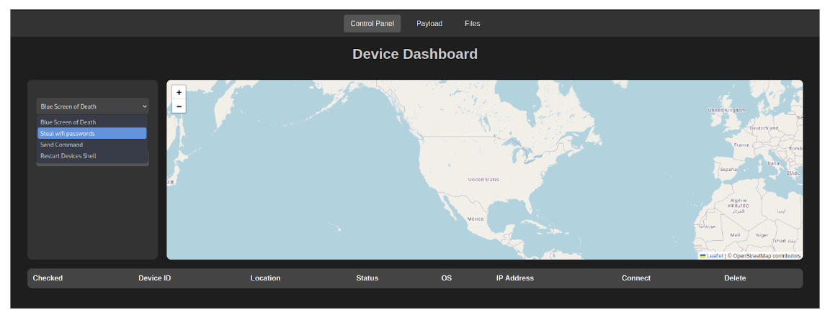Zoom out on the map
This screenshot has width=830, height=315.
click(x=179, y=106)
